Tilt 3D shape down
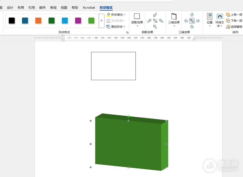The image size is (243, 177). (x=192, y=27)
